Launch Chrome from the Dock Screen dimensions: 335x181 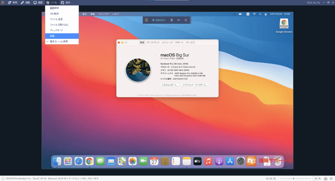click(89, 162)
